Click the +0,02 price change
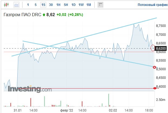Screen dimensions: 168x113 click(61, 15)
